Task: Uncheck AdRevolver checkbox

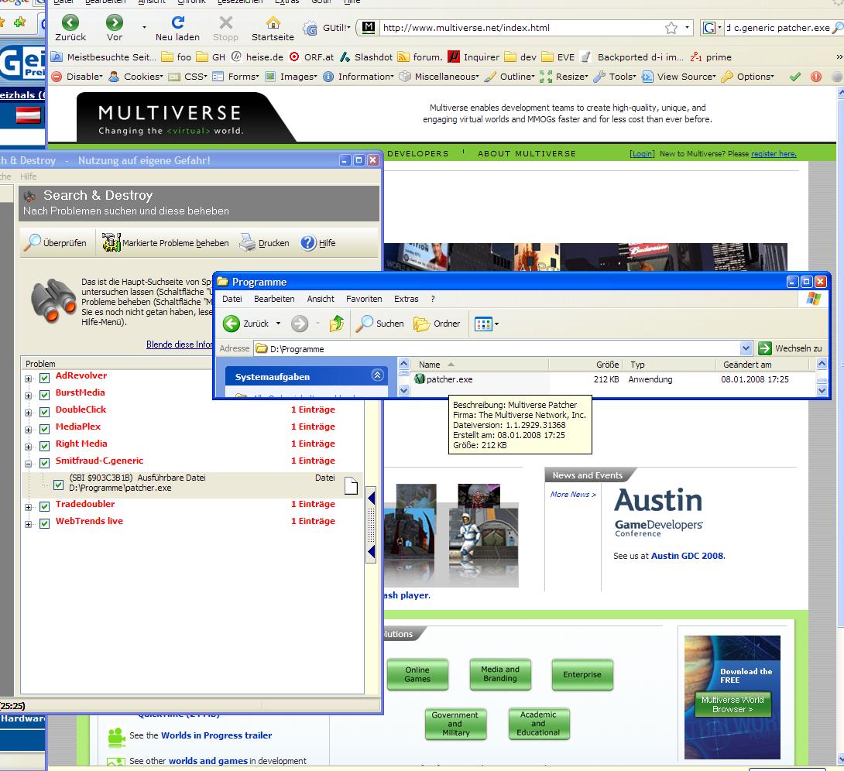Action: (x=45, y=379)
